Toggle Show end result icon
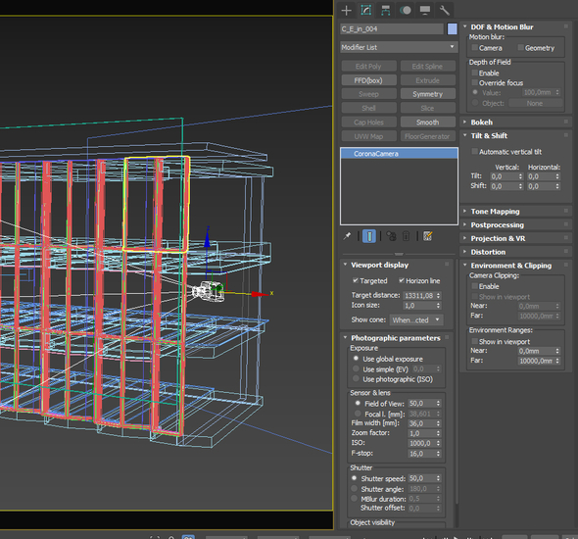 point(369,236)
